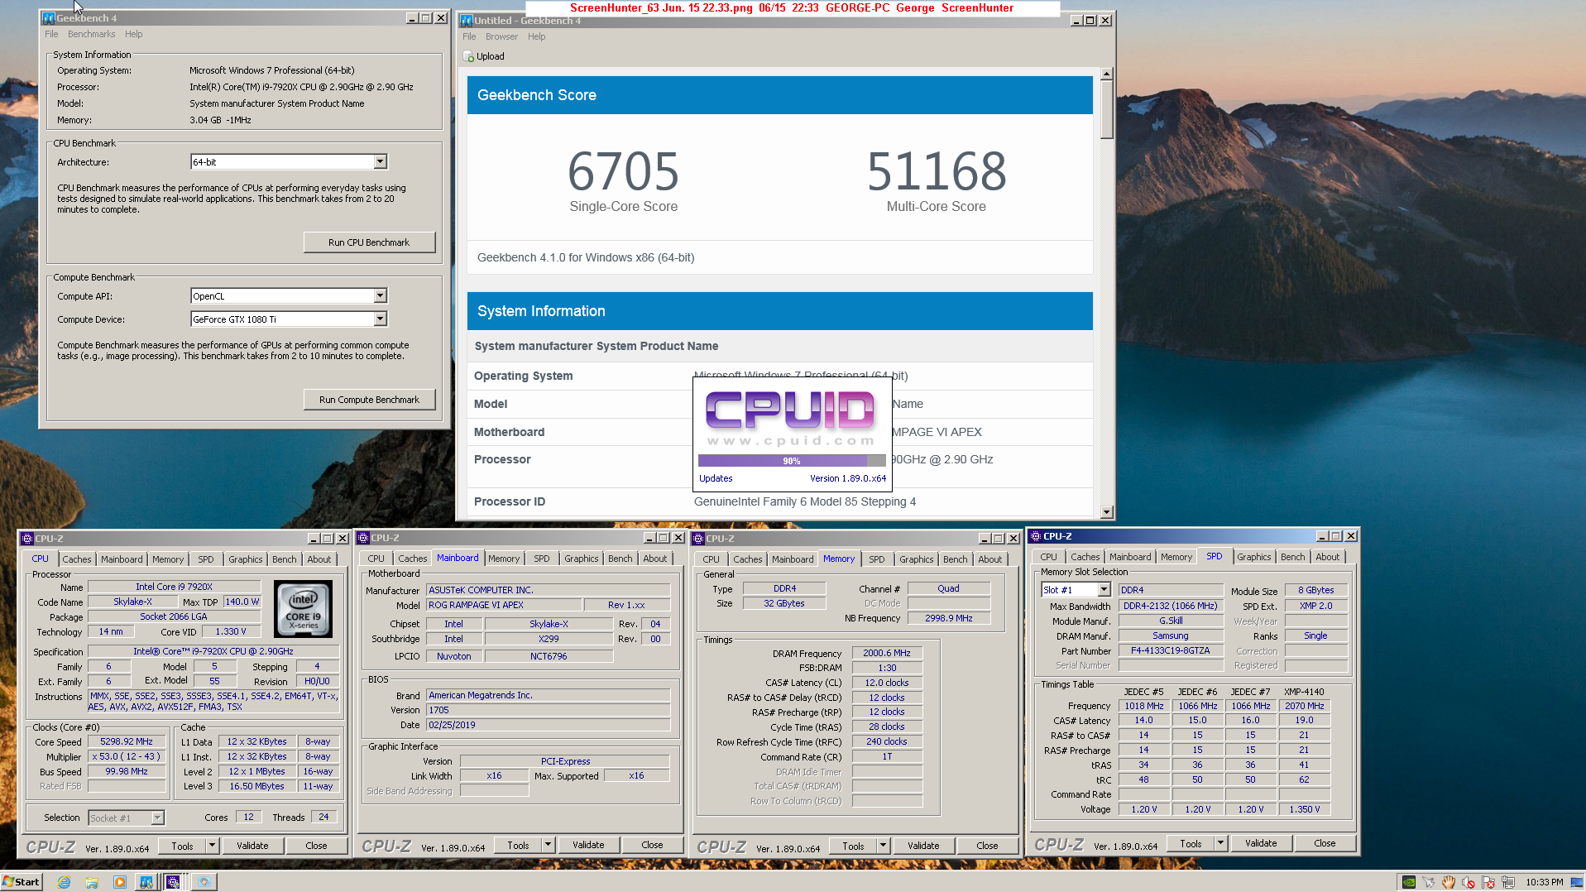This screenshot has height=892, width=1586.
Task: Switch to Graphics tab in CPU-Z Memory window
Action: [917, 560]
